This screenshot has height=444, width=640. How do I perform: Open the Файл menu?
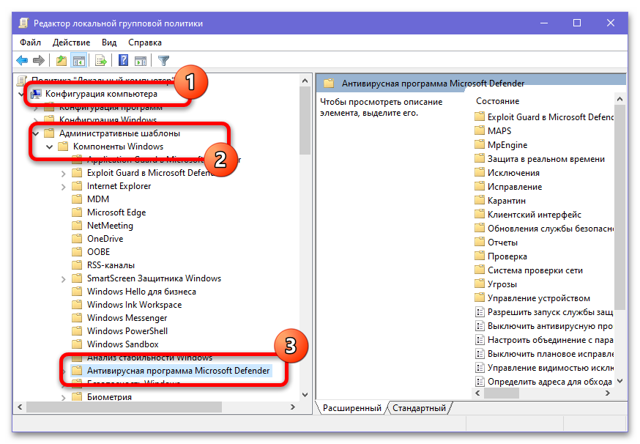point(30,42)
